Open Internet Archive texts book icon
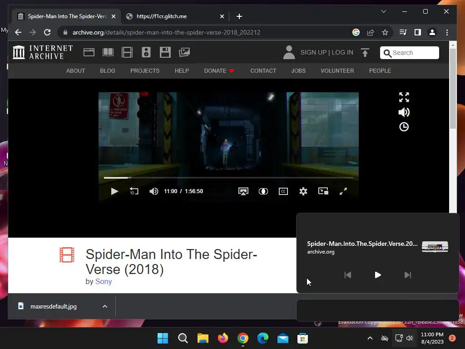This screenshot has width=465, height=349. click(x=108, y=53)
